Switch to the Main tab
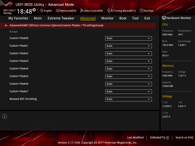Screen dimensions: 195x146 (38, 18)
